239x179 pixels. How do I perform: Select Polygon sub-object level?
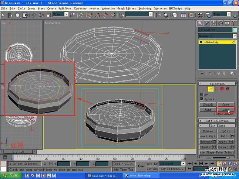pos(222,89)
